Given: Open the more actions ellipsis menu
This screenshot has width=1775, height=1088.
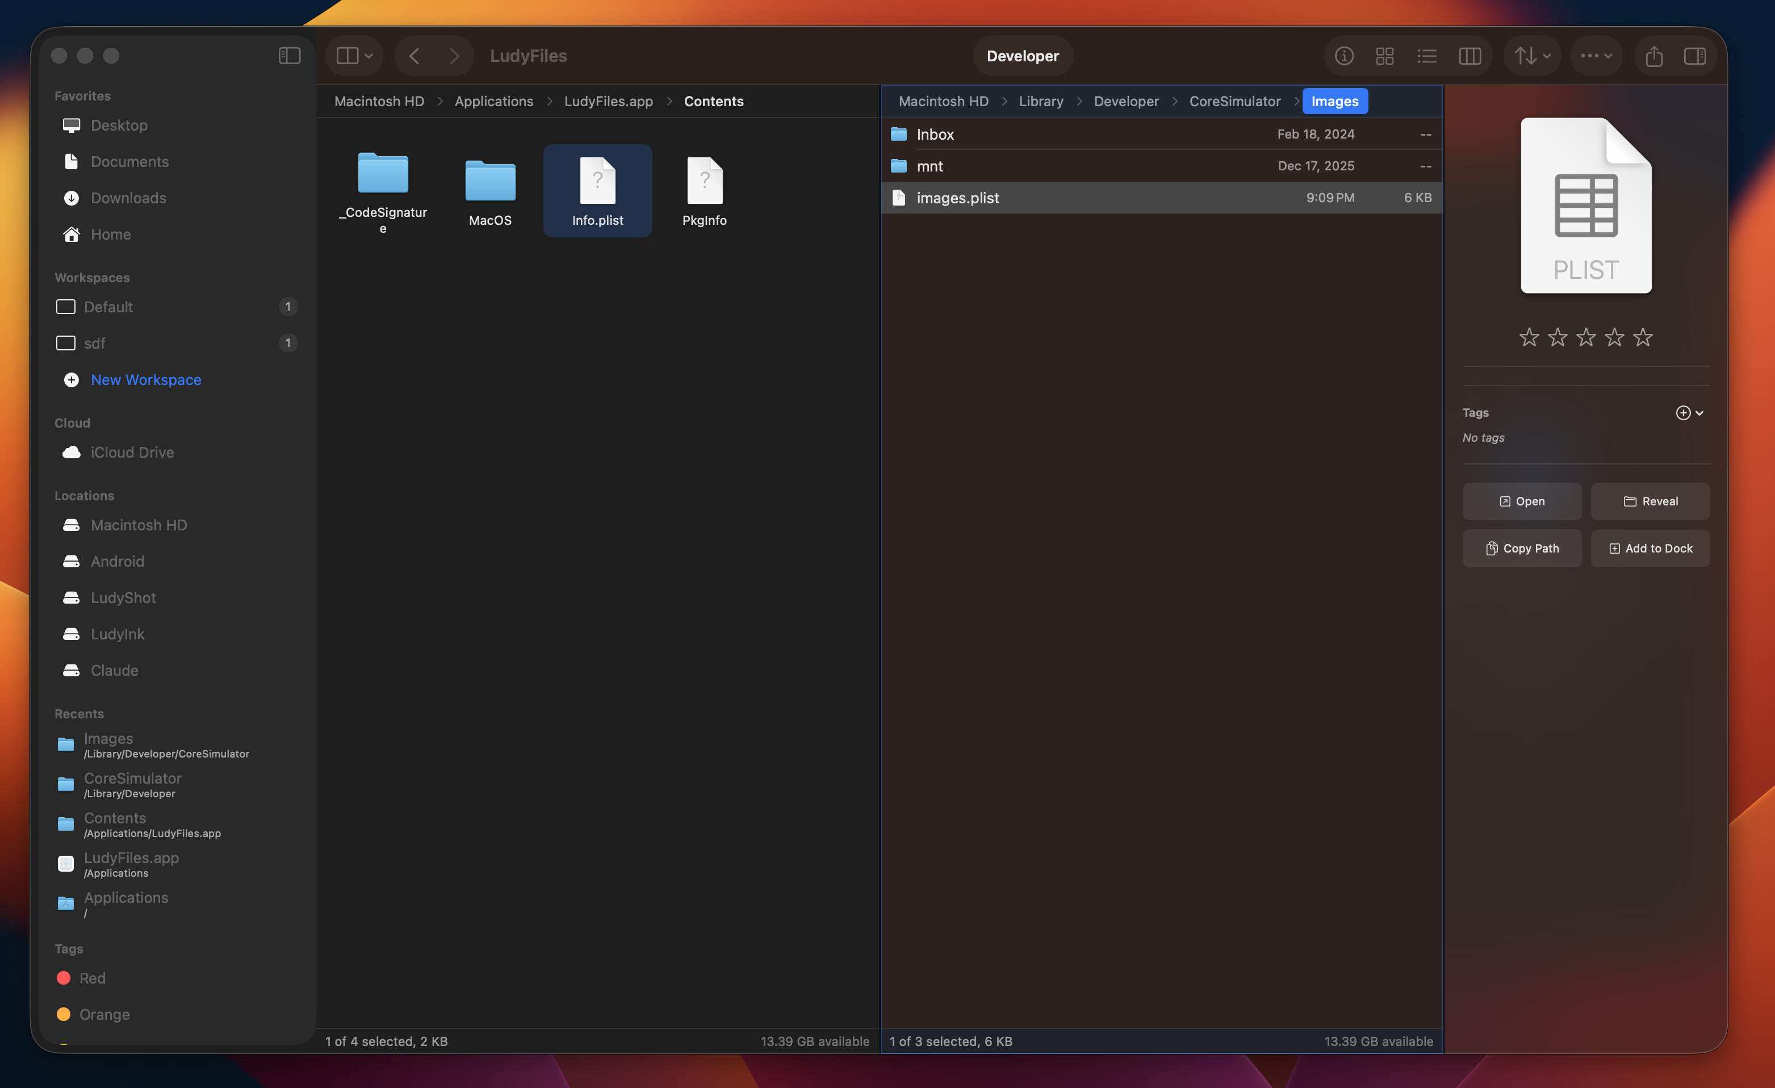Looking at the screenshot, I should tap(1596, 56).
